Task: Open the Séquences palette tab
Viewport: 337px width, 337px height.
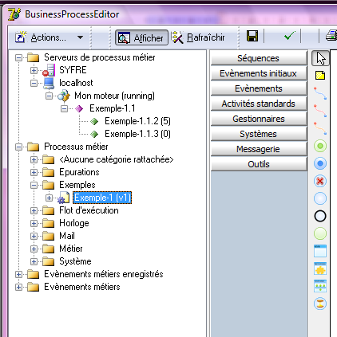Action: (x=259, y=58)
